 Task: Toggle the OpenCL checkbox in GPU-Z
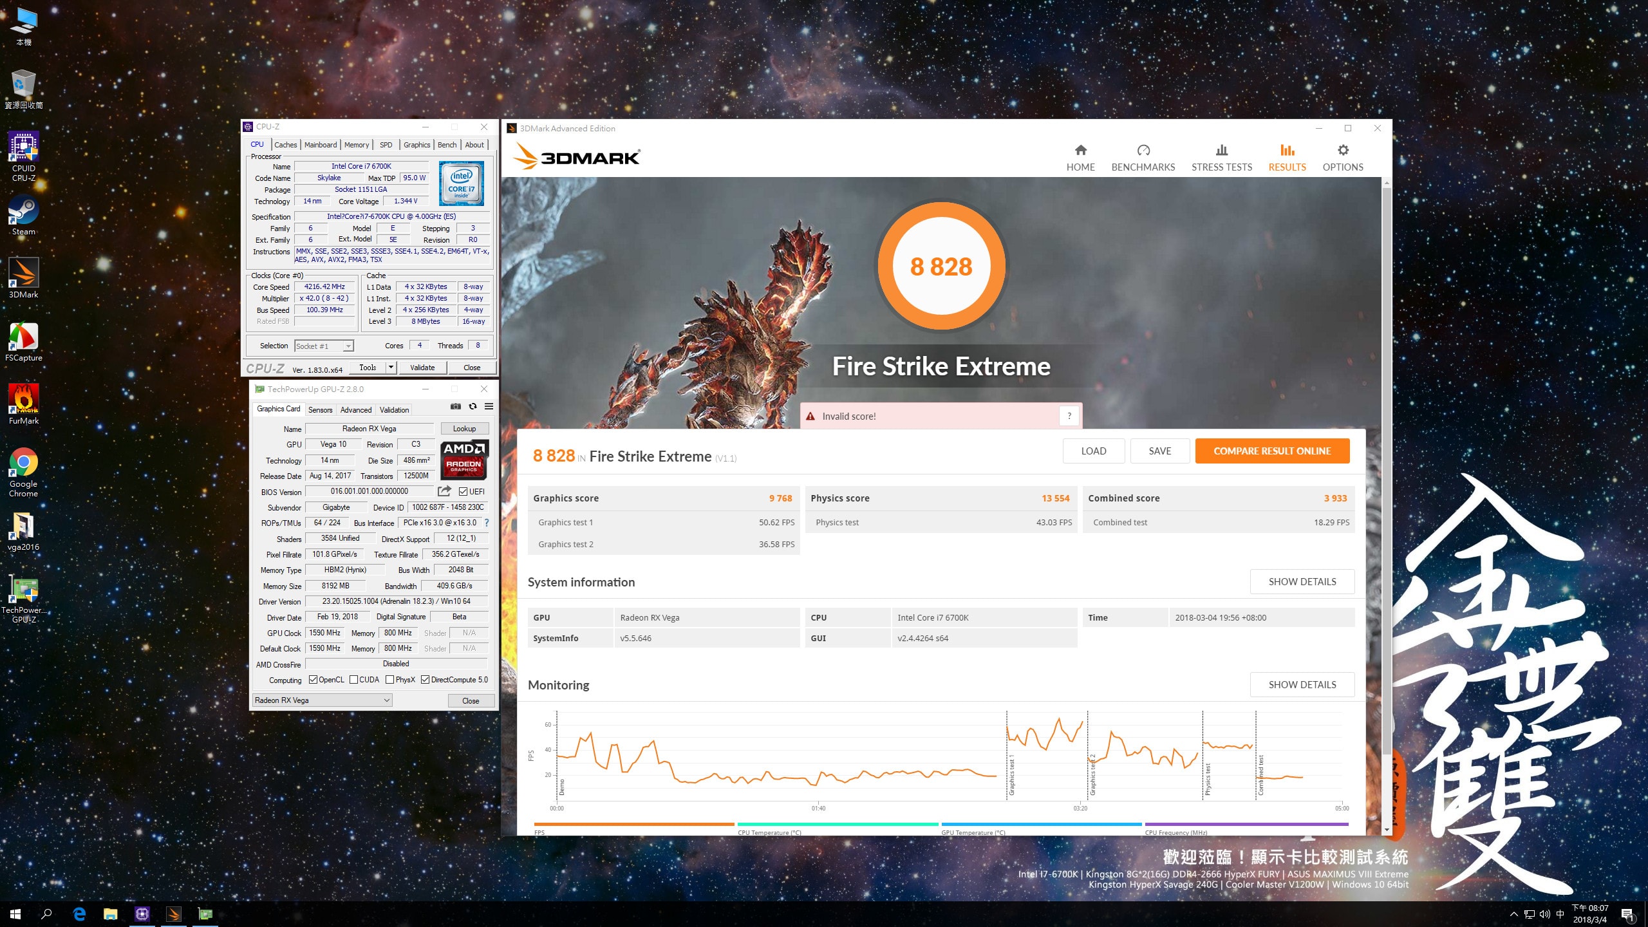(313, 680)
